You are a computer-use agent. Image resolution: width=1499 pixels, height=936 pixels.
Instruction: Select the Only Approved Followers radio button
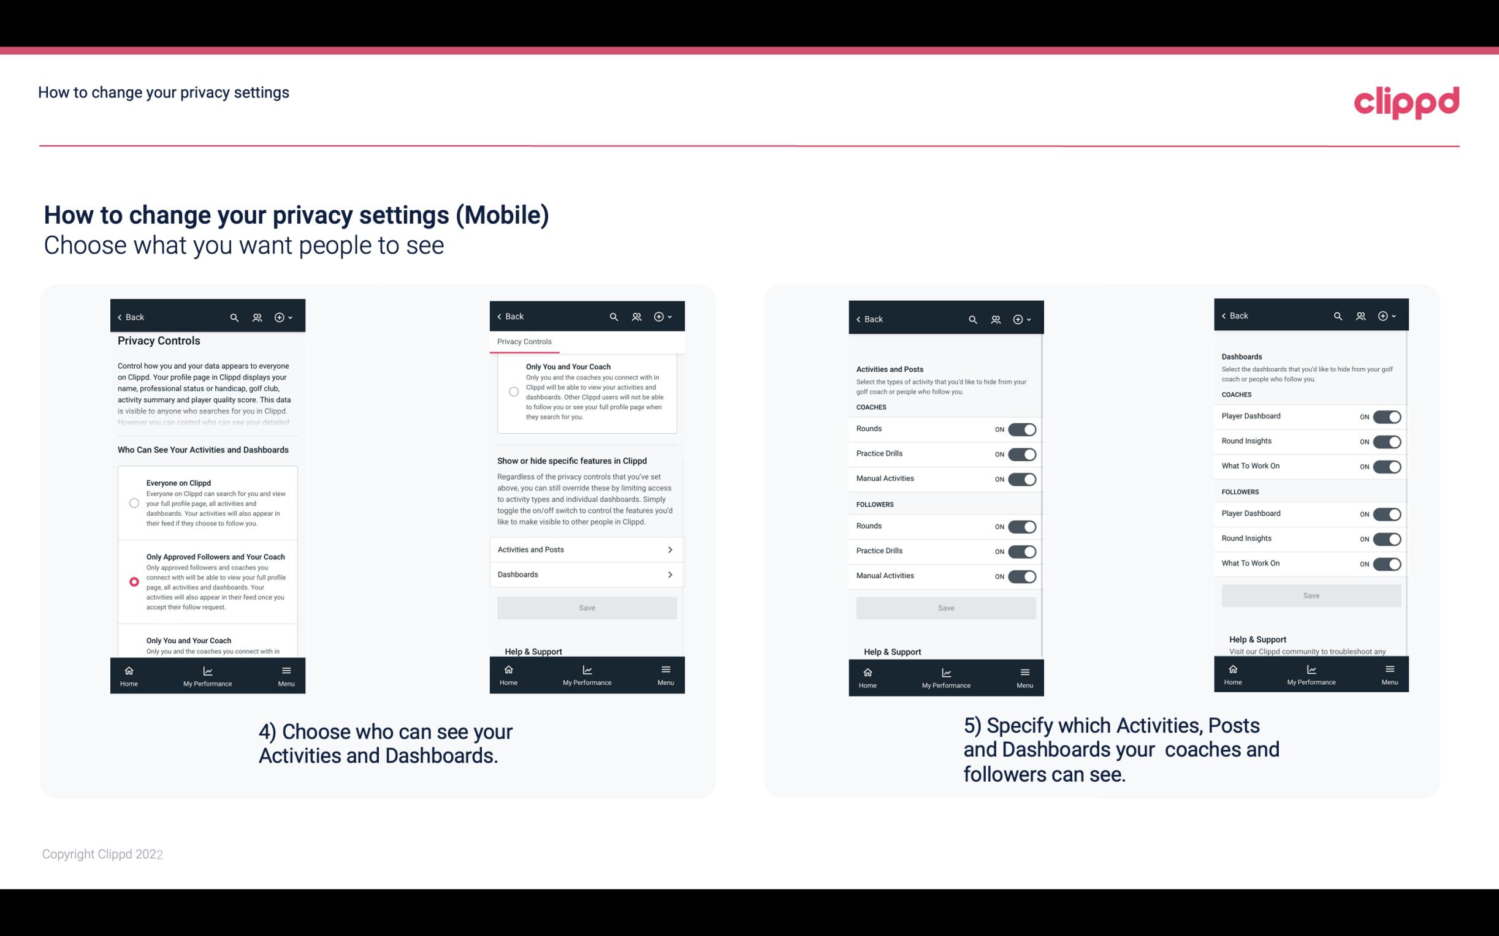coord(133,581)
